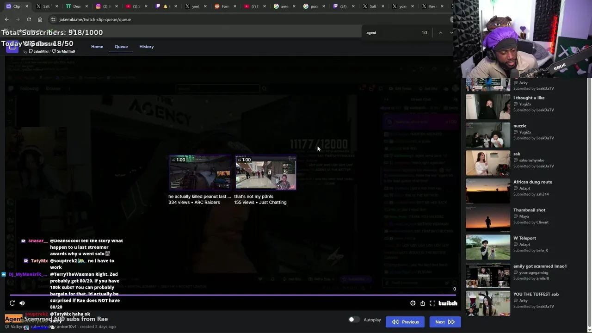Viewport: 592px width, 333px height.
Task: Click 'Submitted by Lefo_K' text
Action: (x=530, y=251)
